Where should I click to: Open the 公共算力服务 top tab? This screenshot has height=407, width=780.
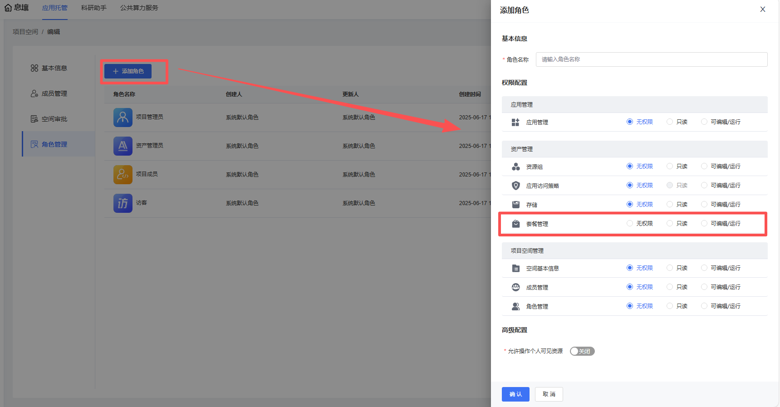139,8
